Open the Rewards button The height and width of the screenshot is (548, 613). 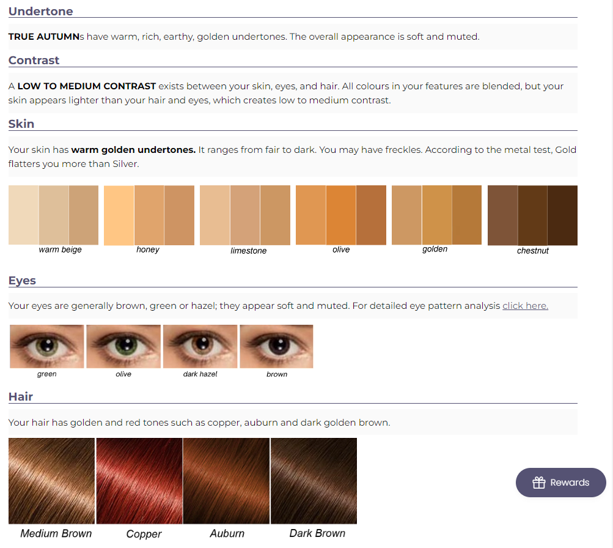(x=560, y=483)
